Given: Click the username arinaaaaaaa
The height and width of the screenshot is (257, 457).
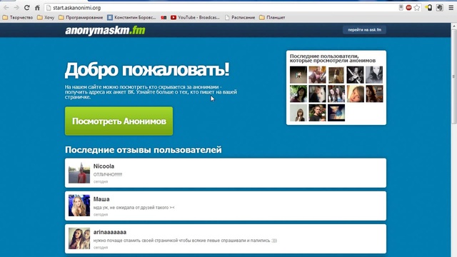Looking at the screenshot, I should (x=110, y=232).
